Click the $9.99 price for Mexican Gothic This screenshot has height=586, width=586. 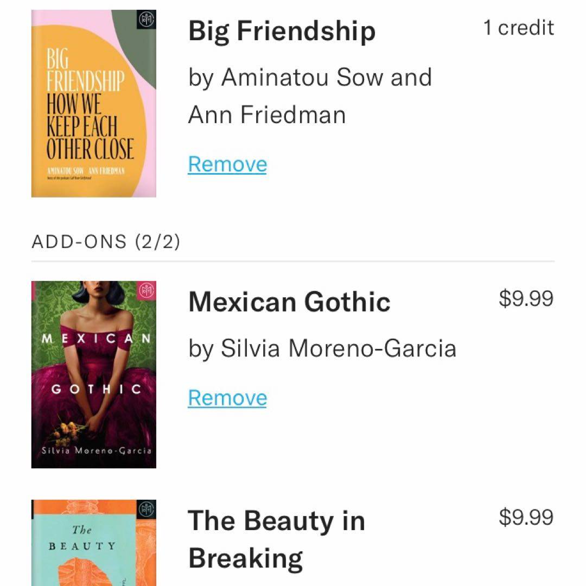click(526, 298)
